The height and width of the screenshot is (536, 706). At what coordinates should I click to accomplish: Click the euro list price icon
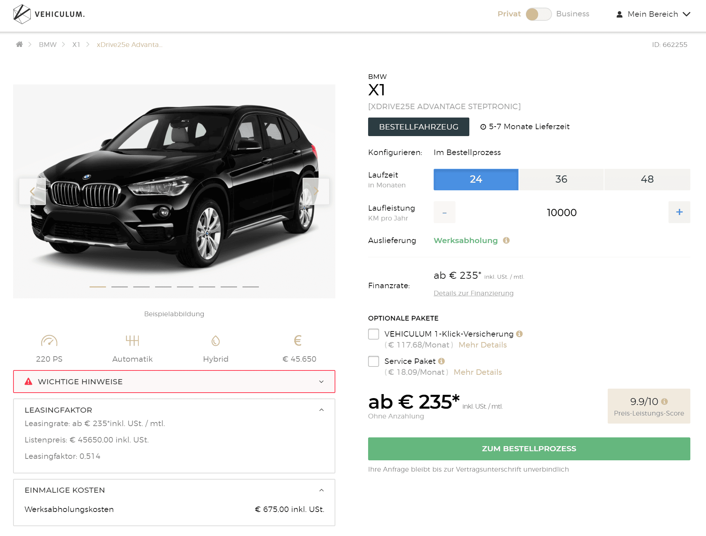coord(298,341)
